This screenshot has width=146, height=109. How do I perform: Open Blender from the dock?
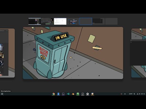[73, 94]
